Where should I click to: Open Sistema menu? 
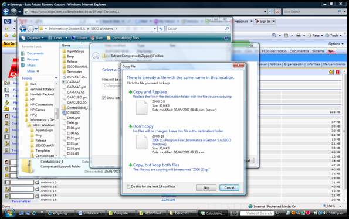[318, 51]
